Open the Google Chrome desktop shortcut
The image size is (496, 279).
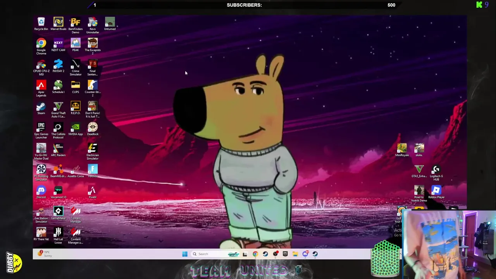(41, 46)
